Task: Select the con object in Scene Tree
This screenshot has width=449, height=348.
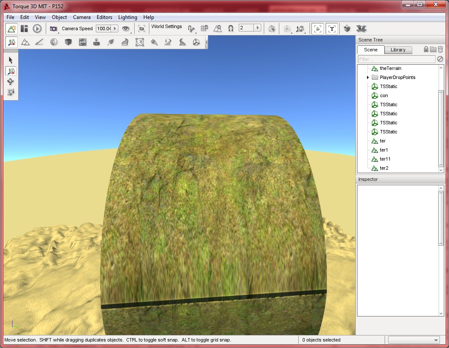Action: (384, 96)
